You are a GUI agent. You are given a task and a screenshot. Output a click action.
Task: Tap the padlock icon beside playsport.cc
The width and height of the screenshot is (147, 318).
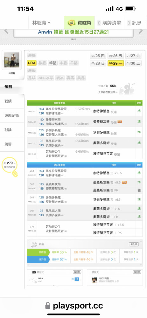(48, 305)
